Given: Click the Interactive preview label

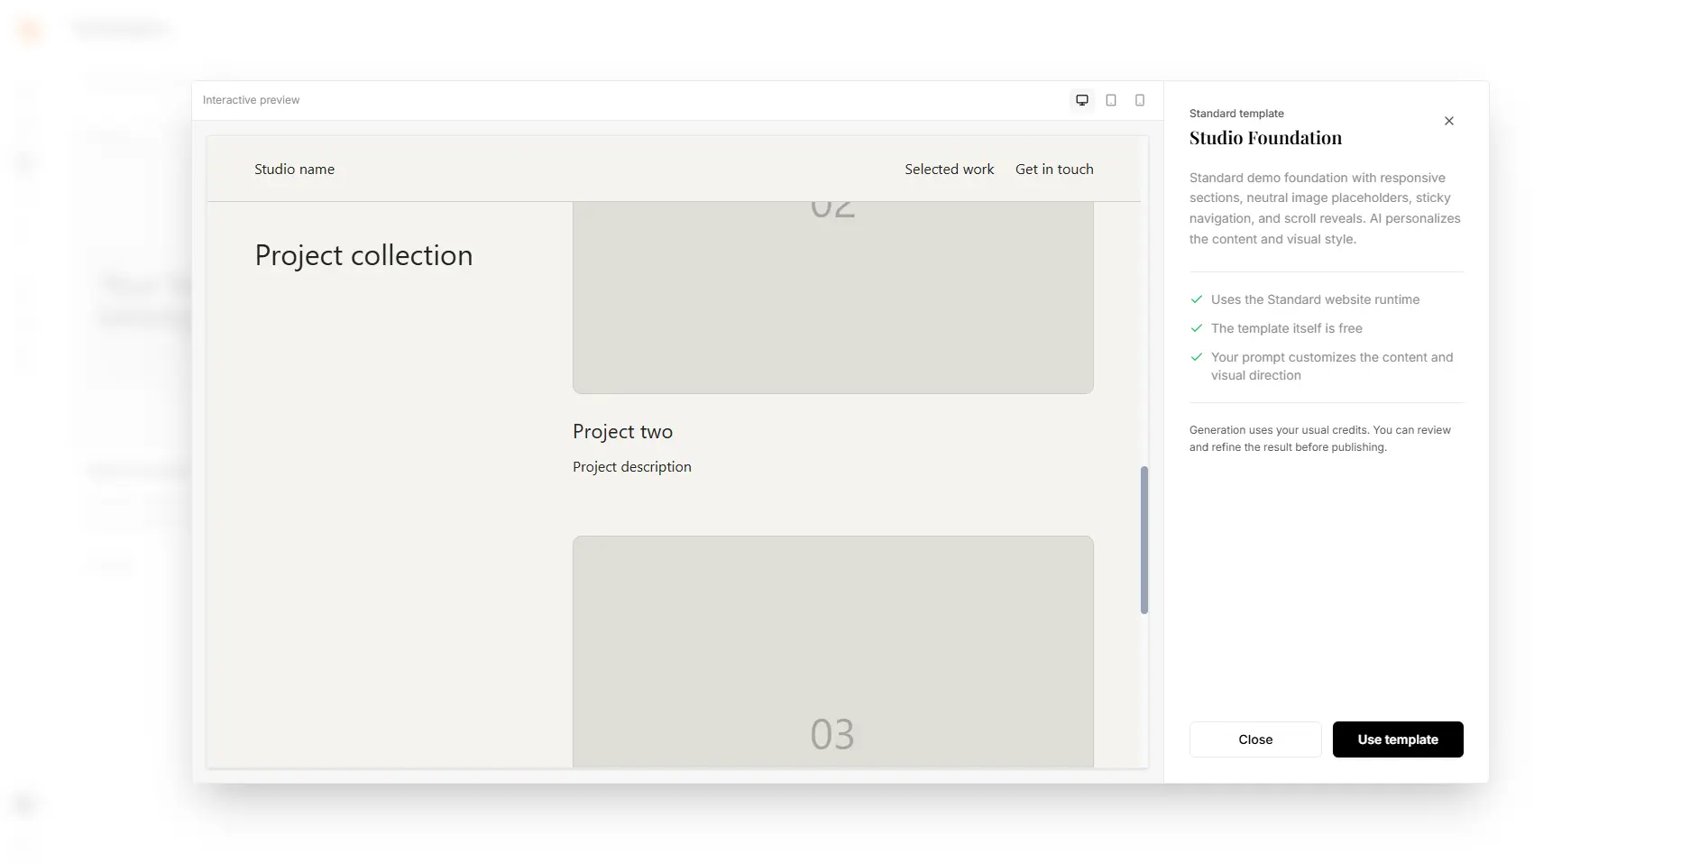Looking at the screenshot, I should point(251,100).
